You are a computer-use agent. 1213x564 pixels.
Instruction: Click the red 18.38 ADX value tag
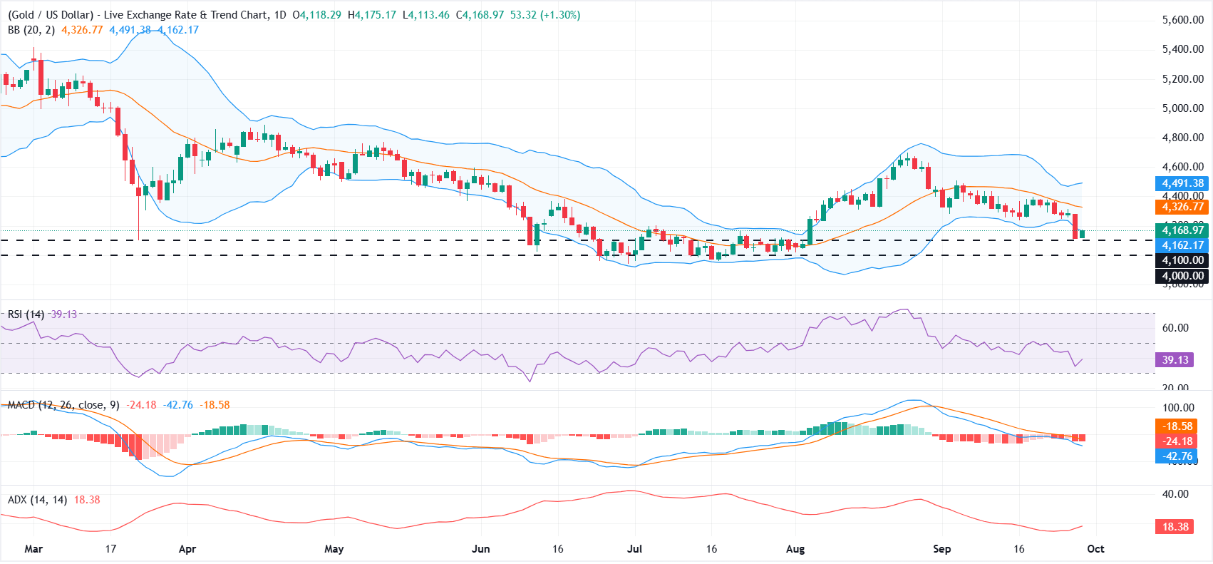(1175, 527)
